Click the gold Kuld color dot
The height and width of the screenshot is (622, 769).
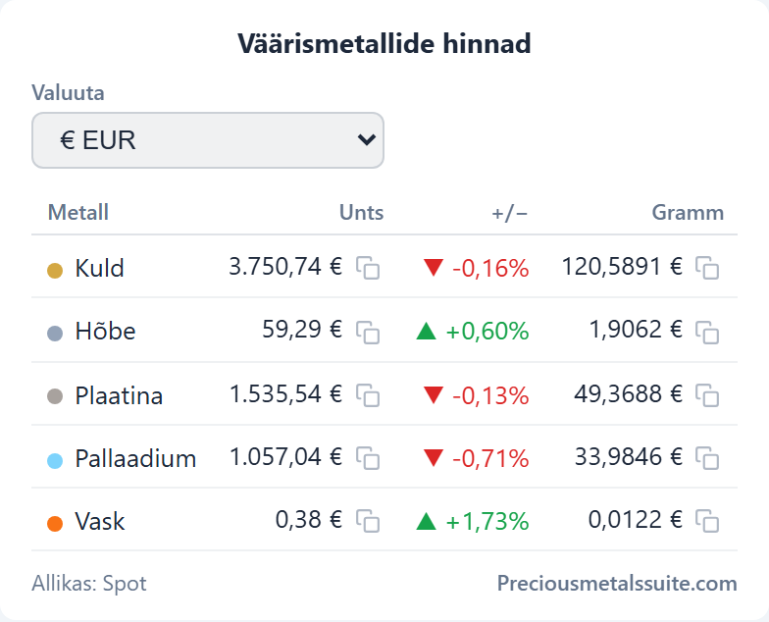[x=55, y=271]
